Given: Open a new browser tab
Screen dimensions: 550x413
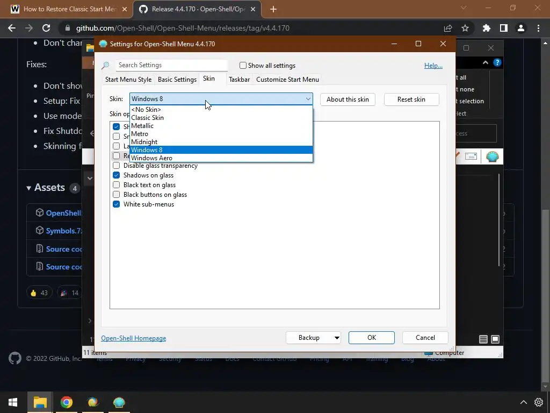Looking at the screenshot, I should tap(273, 9).
